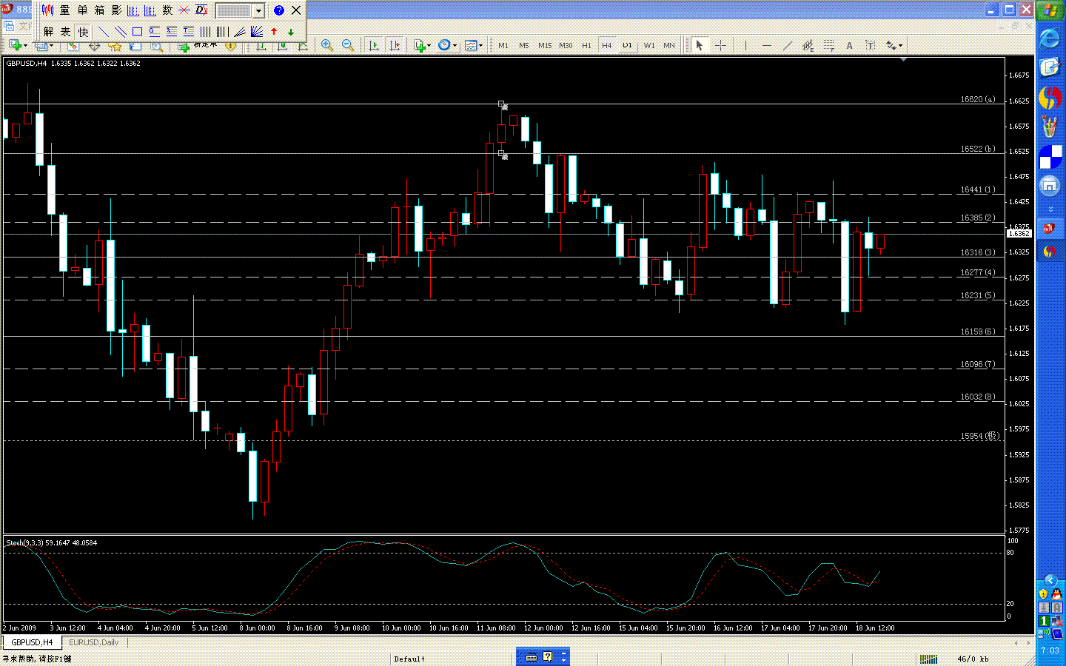Click the 数 button in floating toolbar
The image size is (1066, 666).
pyautogui.click(x=167, y=10)
